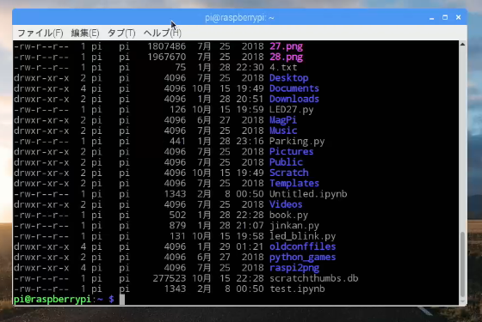Click the terminal cursor block

pos(122,300)
